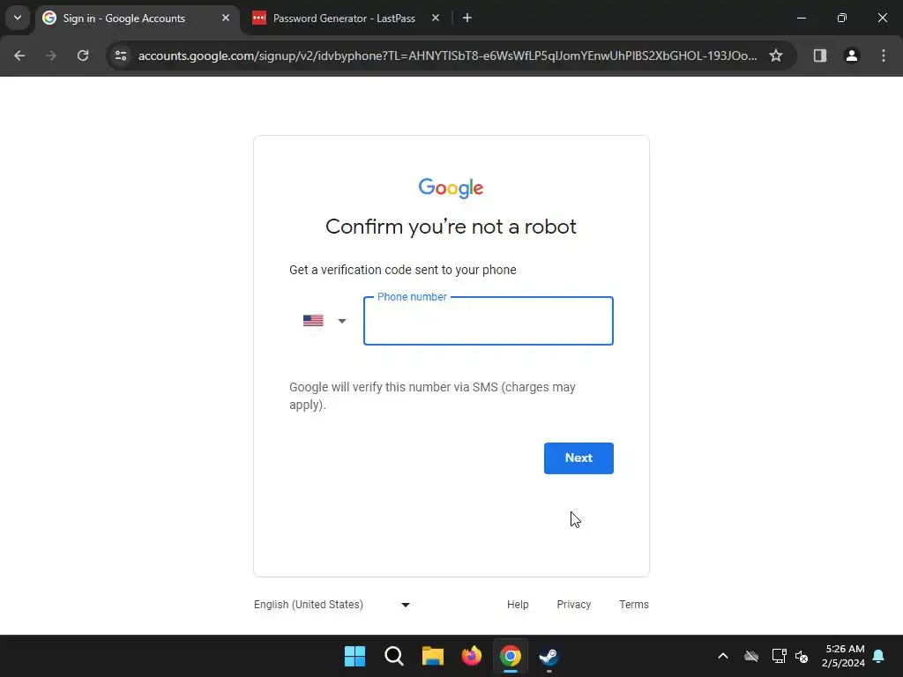Expand the tab search dropdown
The width and height of the screenshot is (903, 677).
[x=18, y=18]
